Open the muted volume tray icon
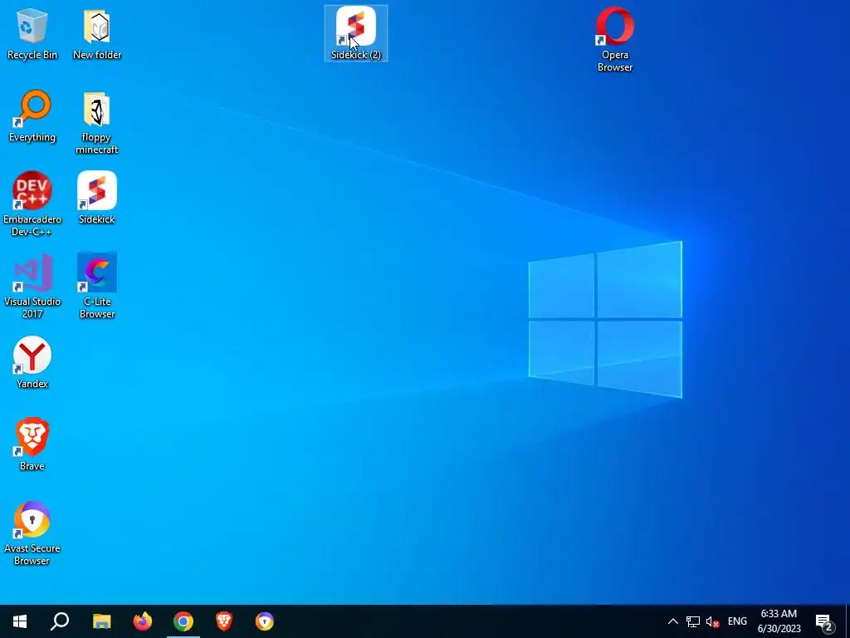This screenshot has height=638, width=850. point(712,621)
